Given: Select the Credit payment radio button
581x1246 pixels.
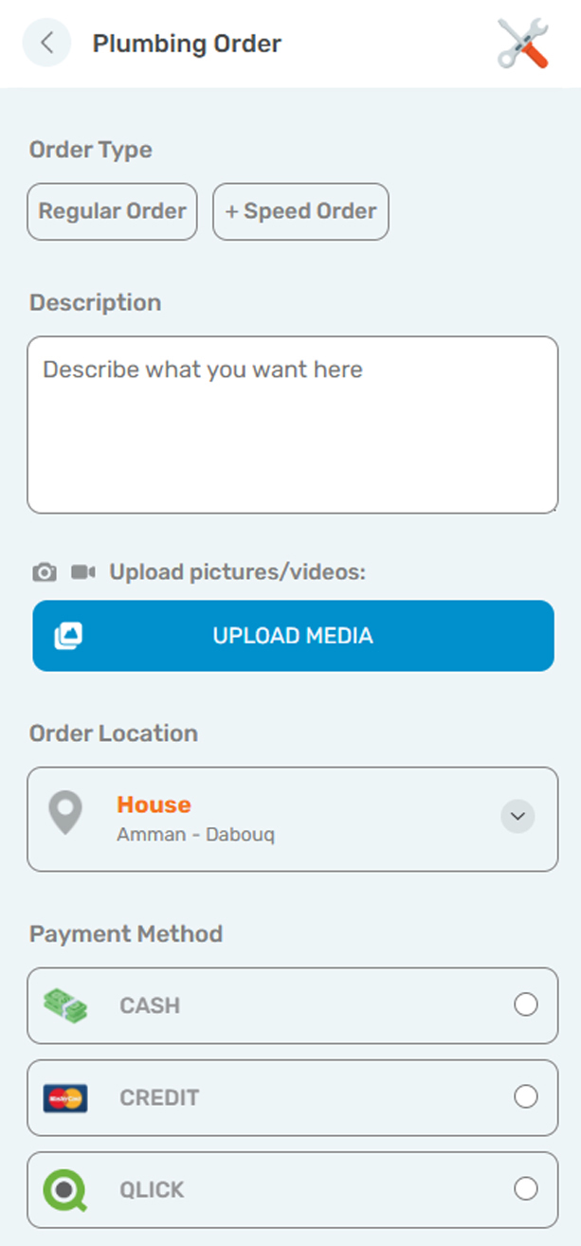Looking at the screenshot, I should 525,1096.
